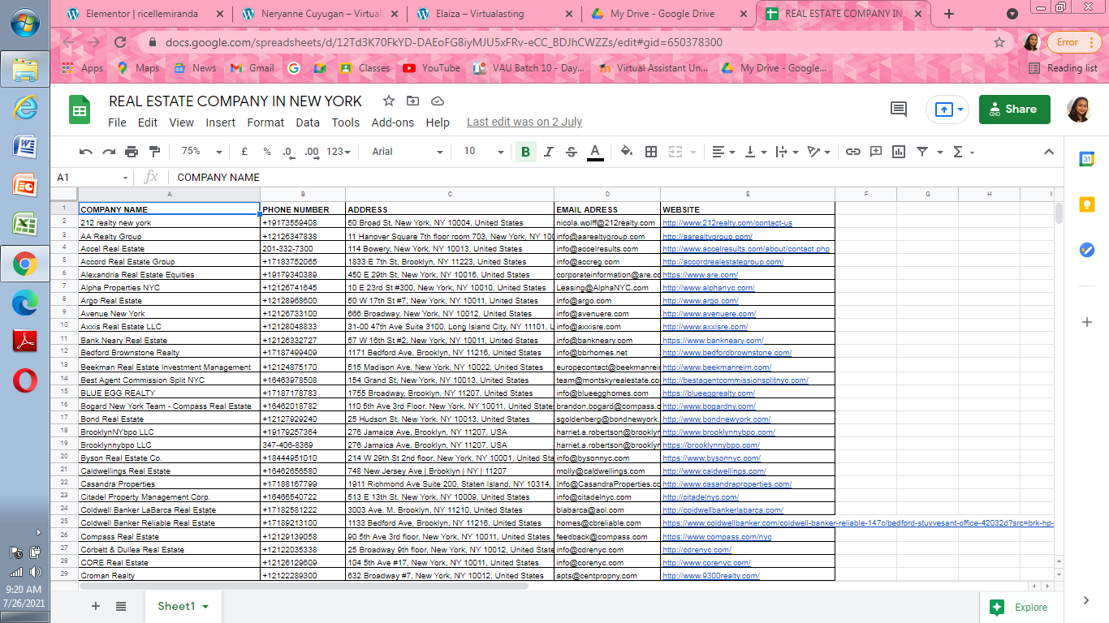Open comment history icon

pyautogui.click(x=899, y=110)
